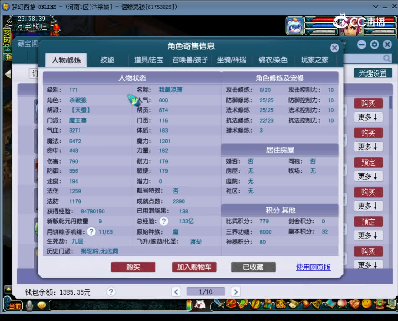398x321 pixels.
Task: Click the back arrow left of 藏宝阁 list
Action: click(x=8, y=74)
